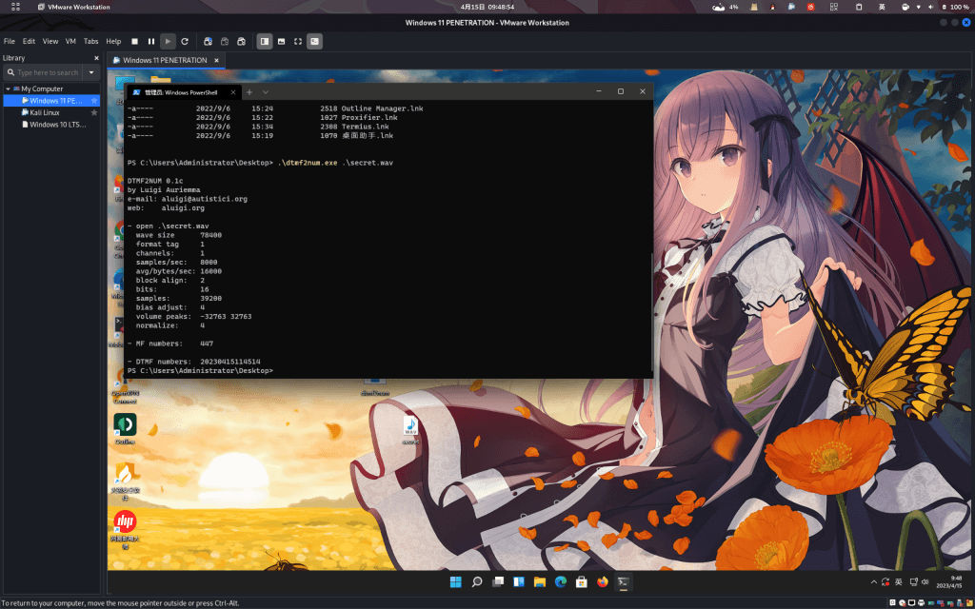Toggle favorite star for Kali Linux

[x=94, y=112]
